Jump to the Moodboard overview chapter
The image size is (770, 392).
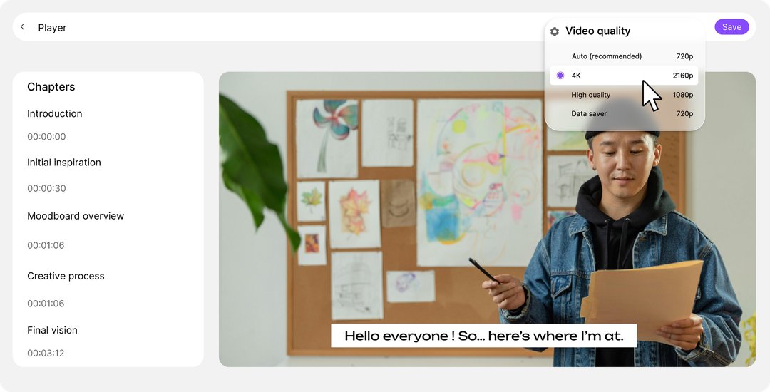point(76,216)
